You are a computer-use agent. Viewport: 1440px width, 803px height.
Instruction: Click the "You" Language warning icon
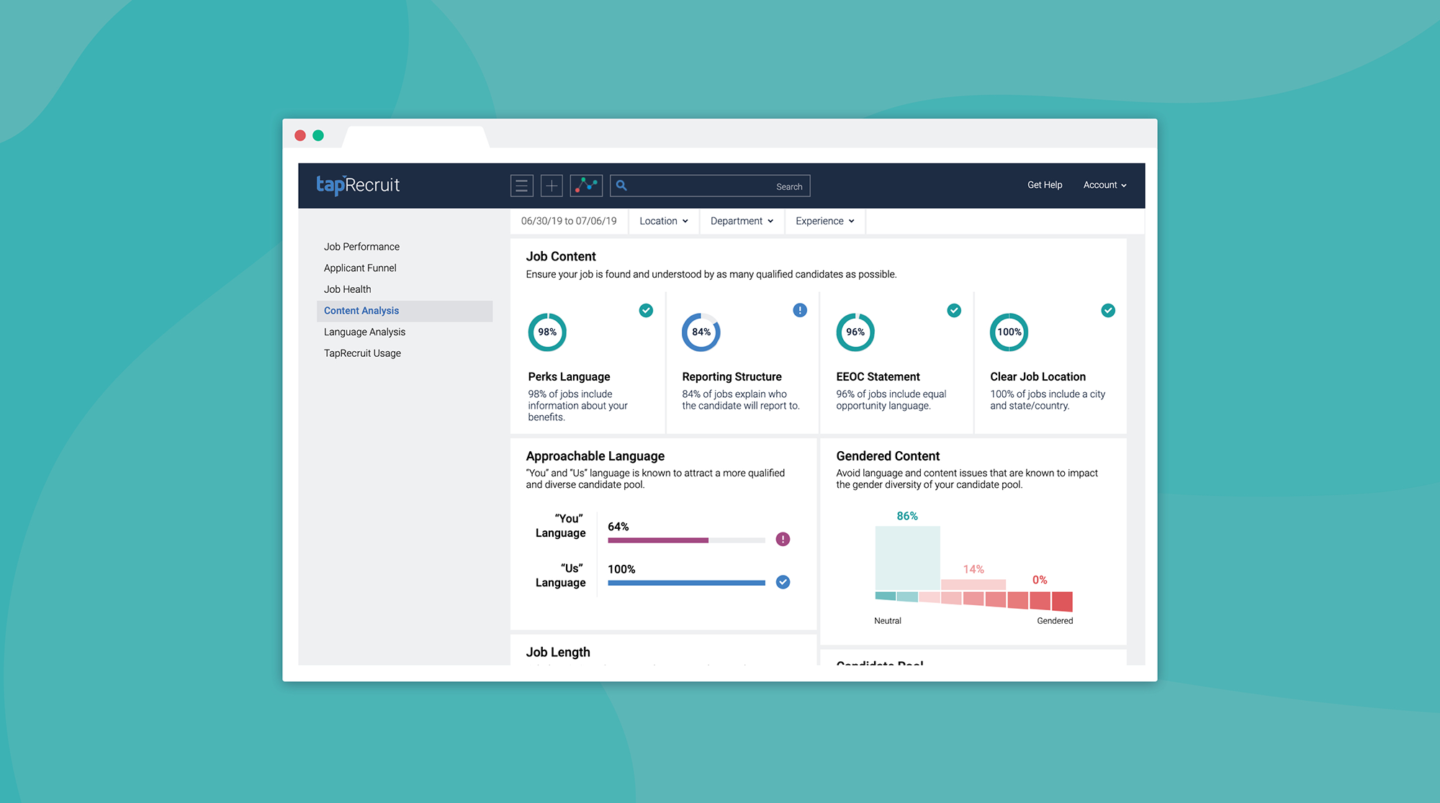point(783,539)
